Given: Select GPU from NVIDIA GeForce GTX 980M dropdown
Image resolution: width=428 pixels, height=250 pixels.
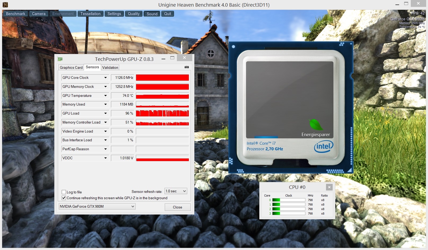Looking at the screenshot, I should 97,206.
